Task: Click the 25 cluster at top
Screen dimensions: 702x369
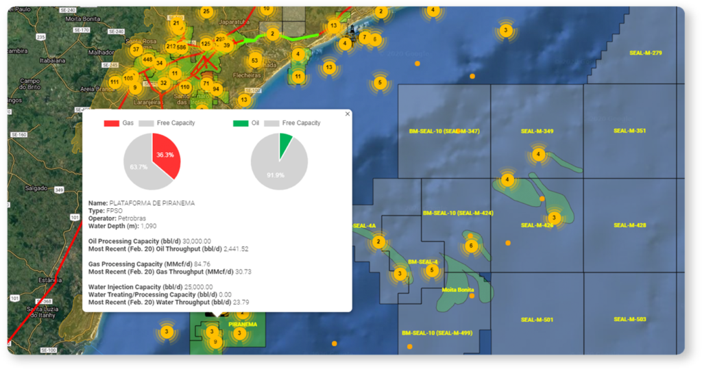Action: [206, 12]
